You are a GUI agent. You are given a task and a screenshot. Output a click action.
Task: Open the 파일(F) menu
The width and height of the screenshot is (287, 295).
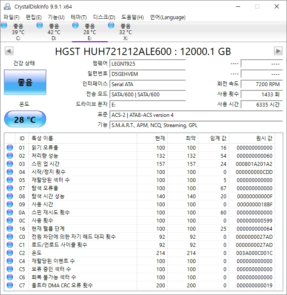click(x=11, y=17)
